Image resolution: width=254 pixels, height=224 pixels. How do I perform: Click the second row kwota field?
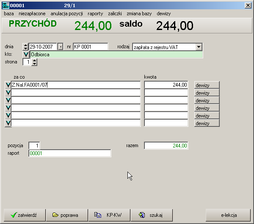pos(166,93)
